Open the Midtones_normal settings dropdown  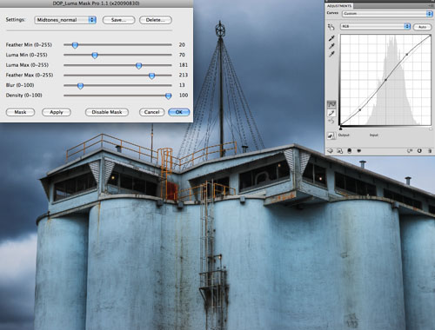65,20
